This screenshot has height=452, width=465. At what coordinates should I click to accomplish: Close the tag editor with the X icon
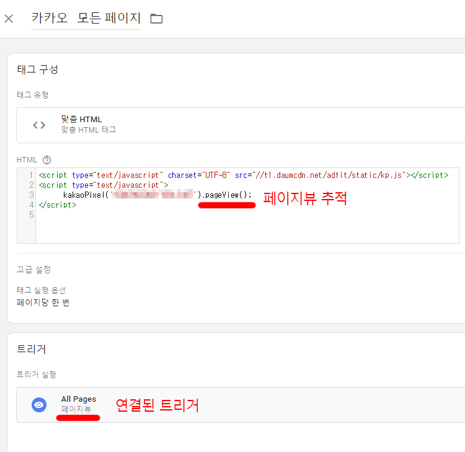[9, 19]
